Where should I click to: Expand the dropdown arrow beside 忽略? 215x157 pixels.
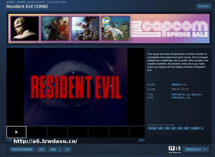pyautogui.click(x=60, y=149)
